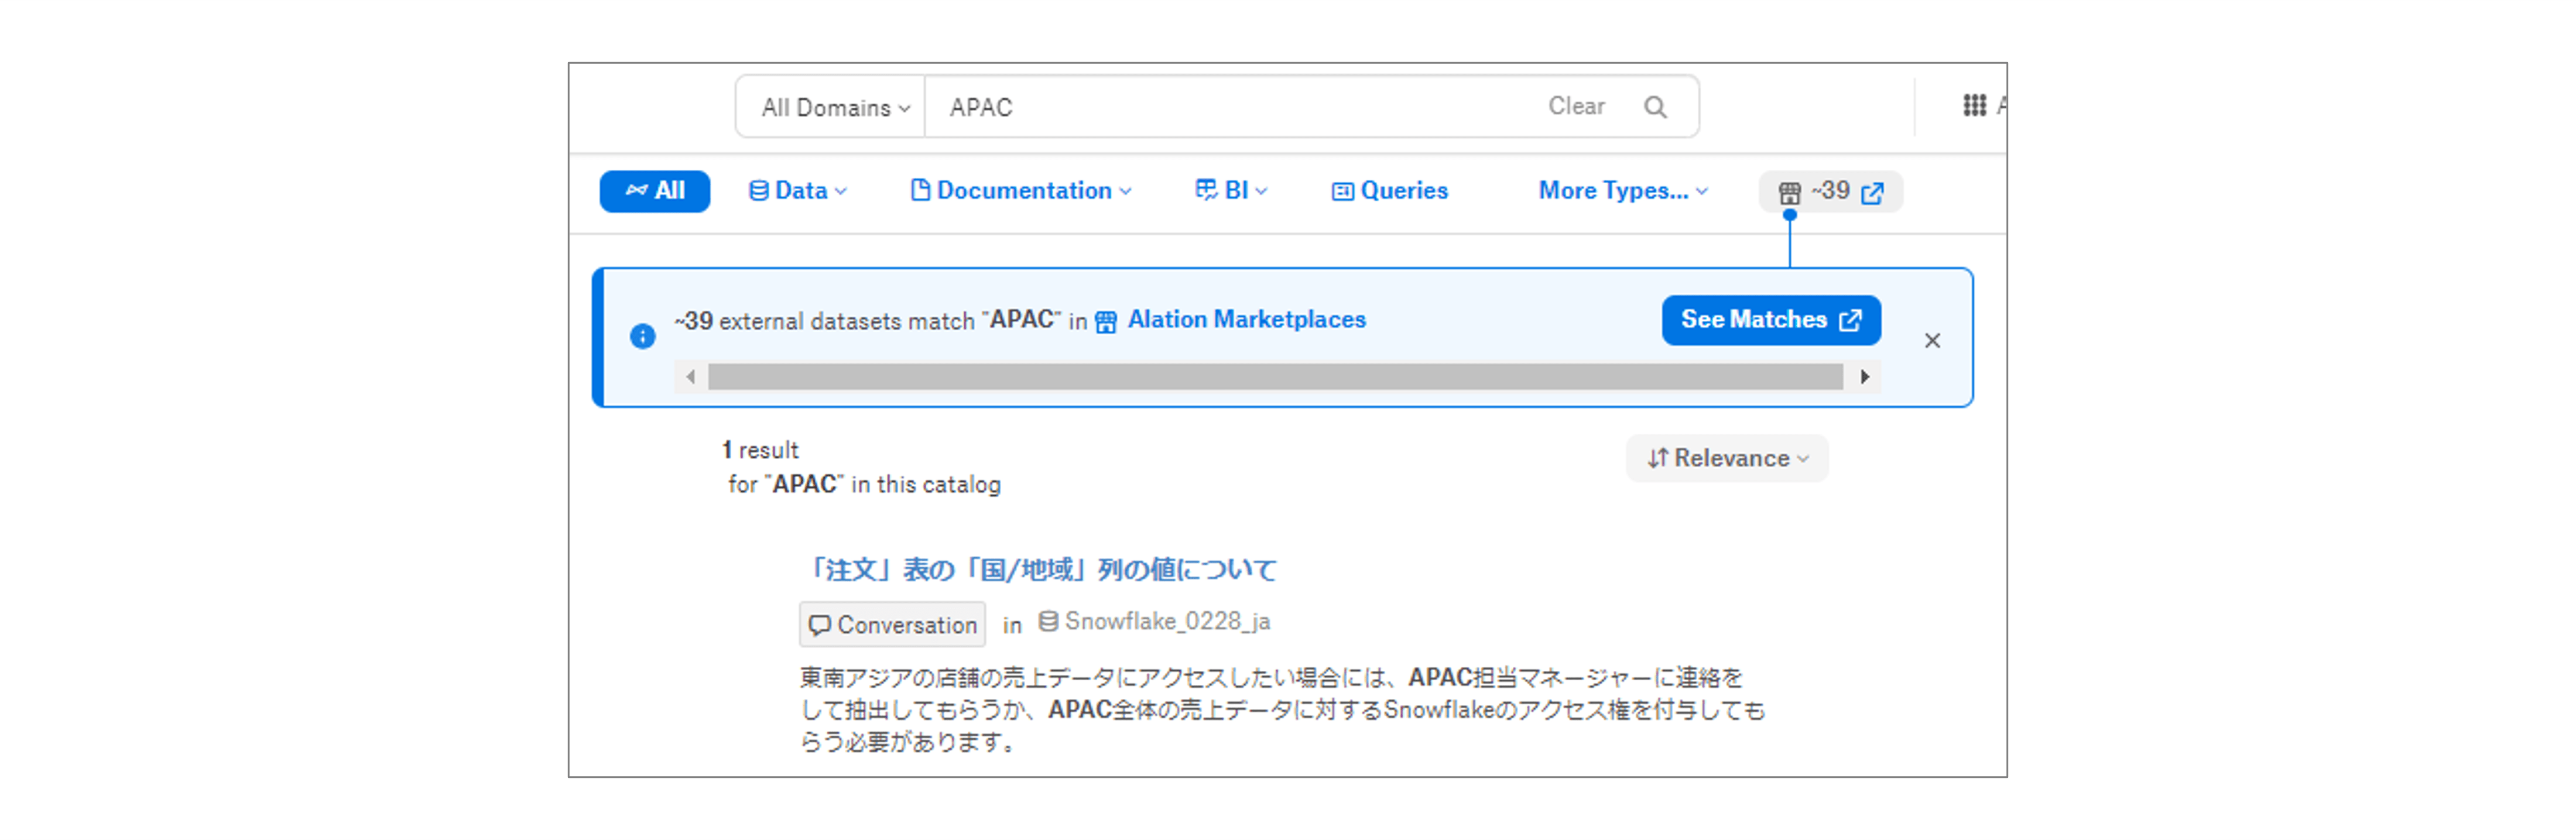Select the Queries filter tab
Viewport: 2576px width, 840px height.
coord(1390,191)
